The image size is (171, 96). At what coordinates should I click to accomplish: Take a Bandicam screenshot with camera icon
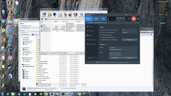pos(138,19)
